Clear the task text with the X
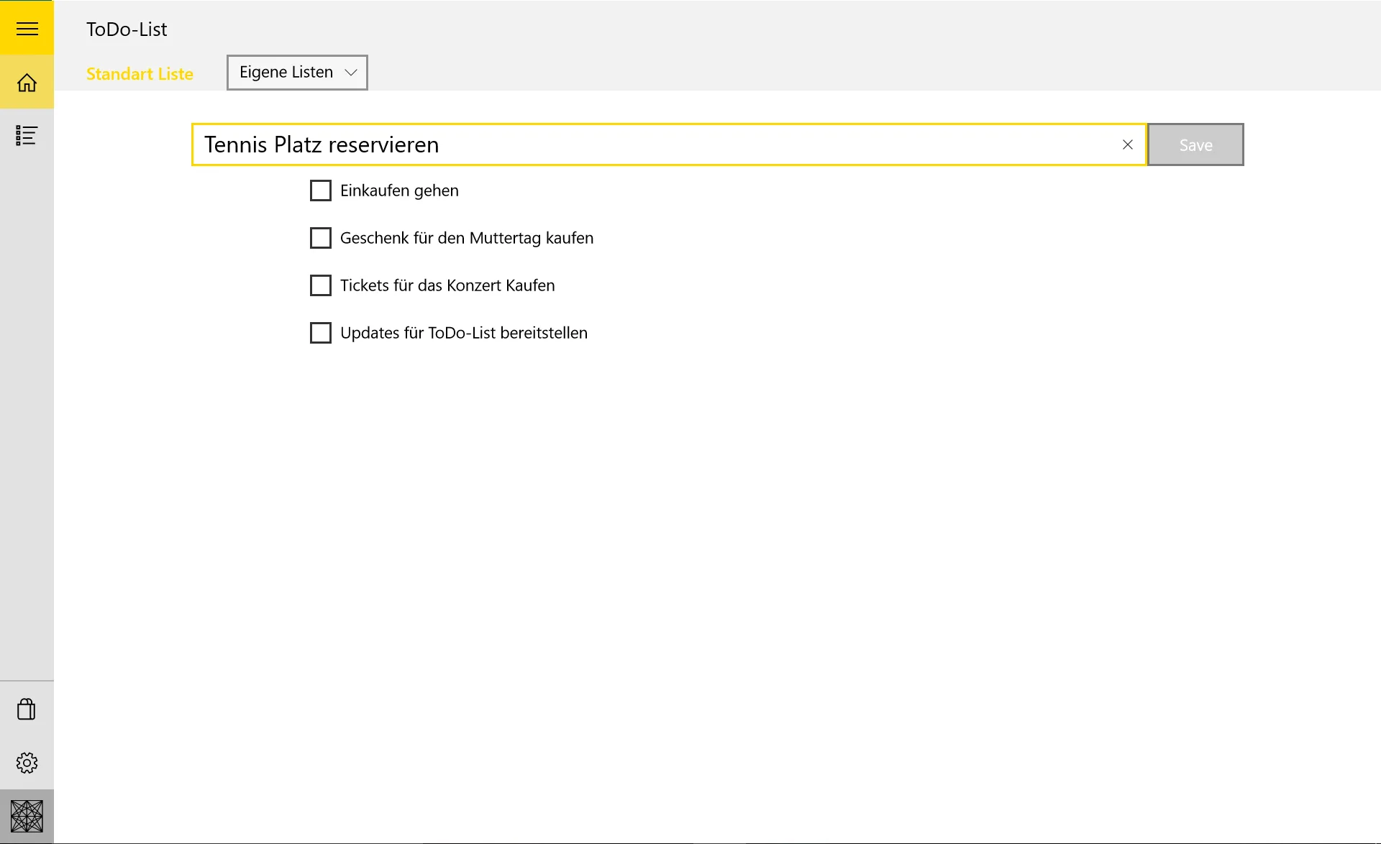Image resolution: width=1381 pixels, height=844 pixels. [1127, 145]
